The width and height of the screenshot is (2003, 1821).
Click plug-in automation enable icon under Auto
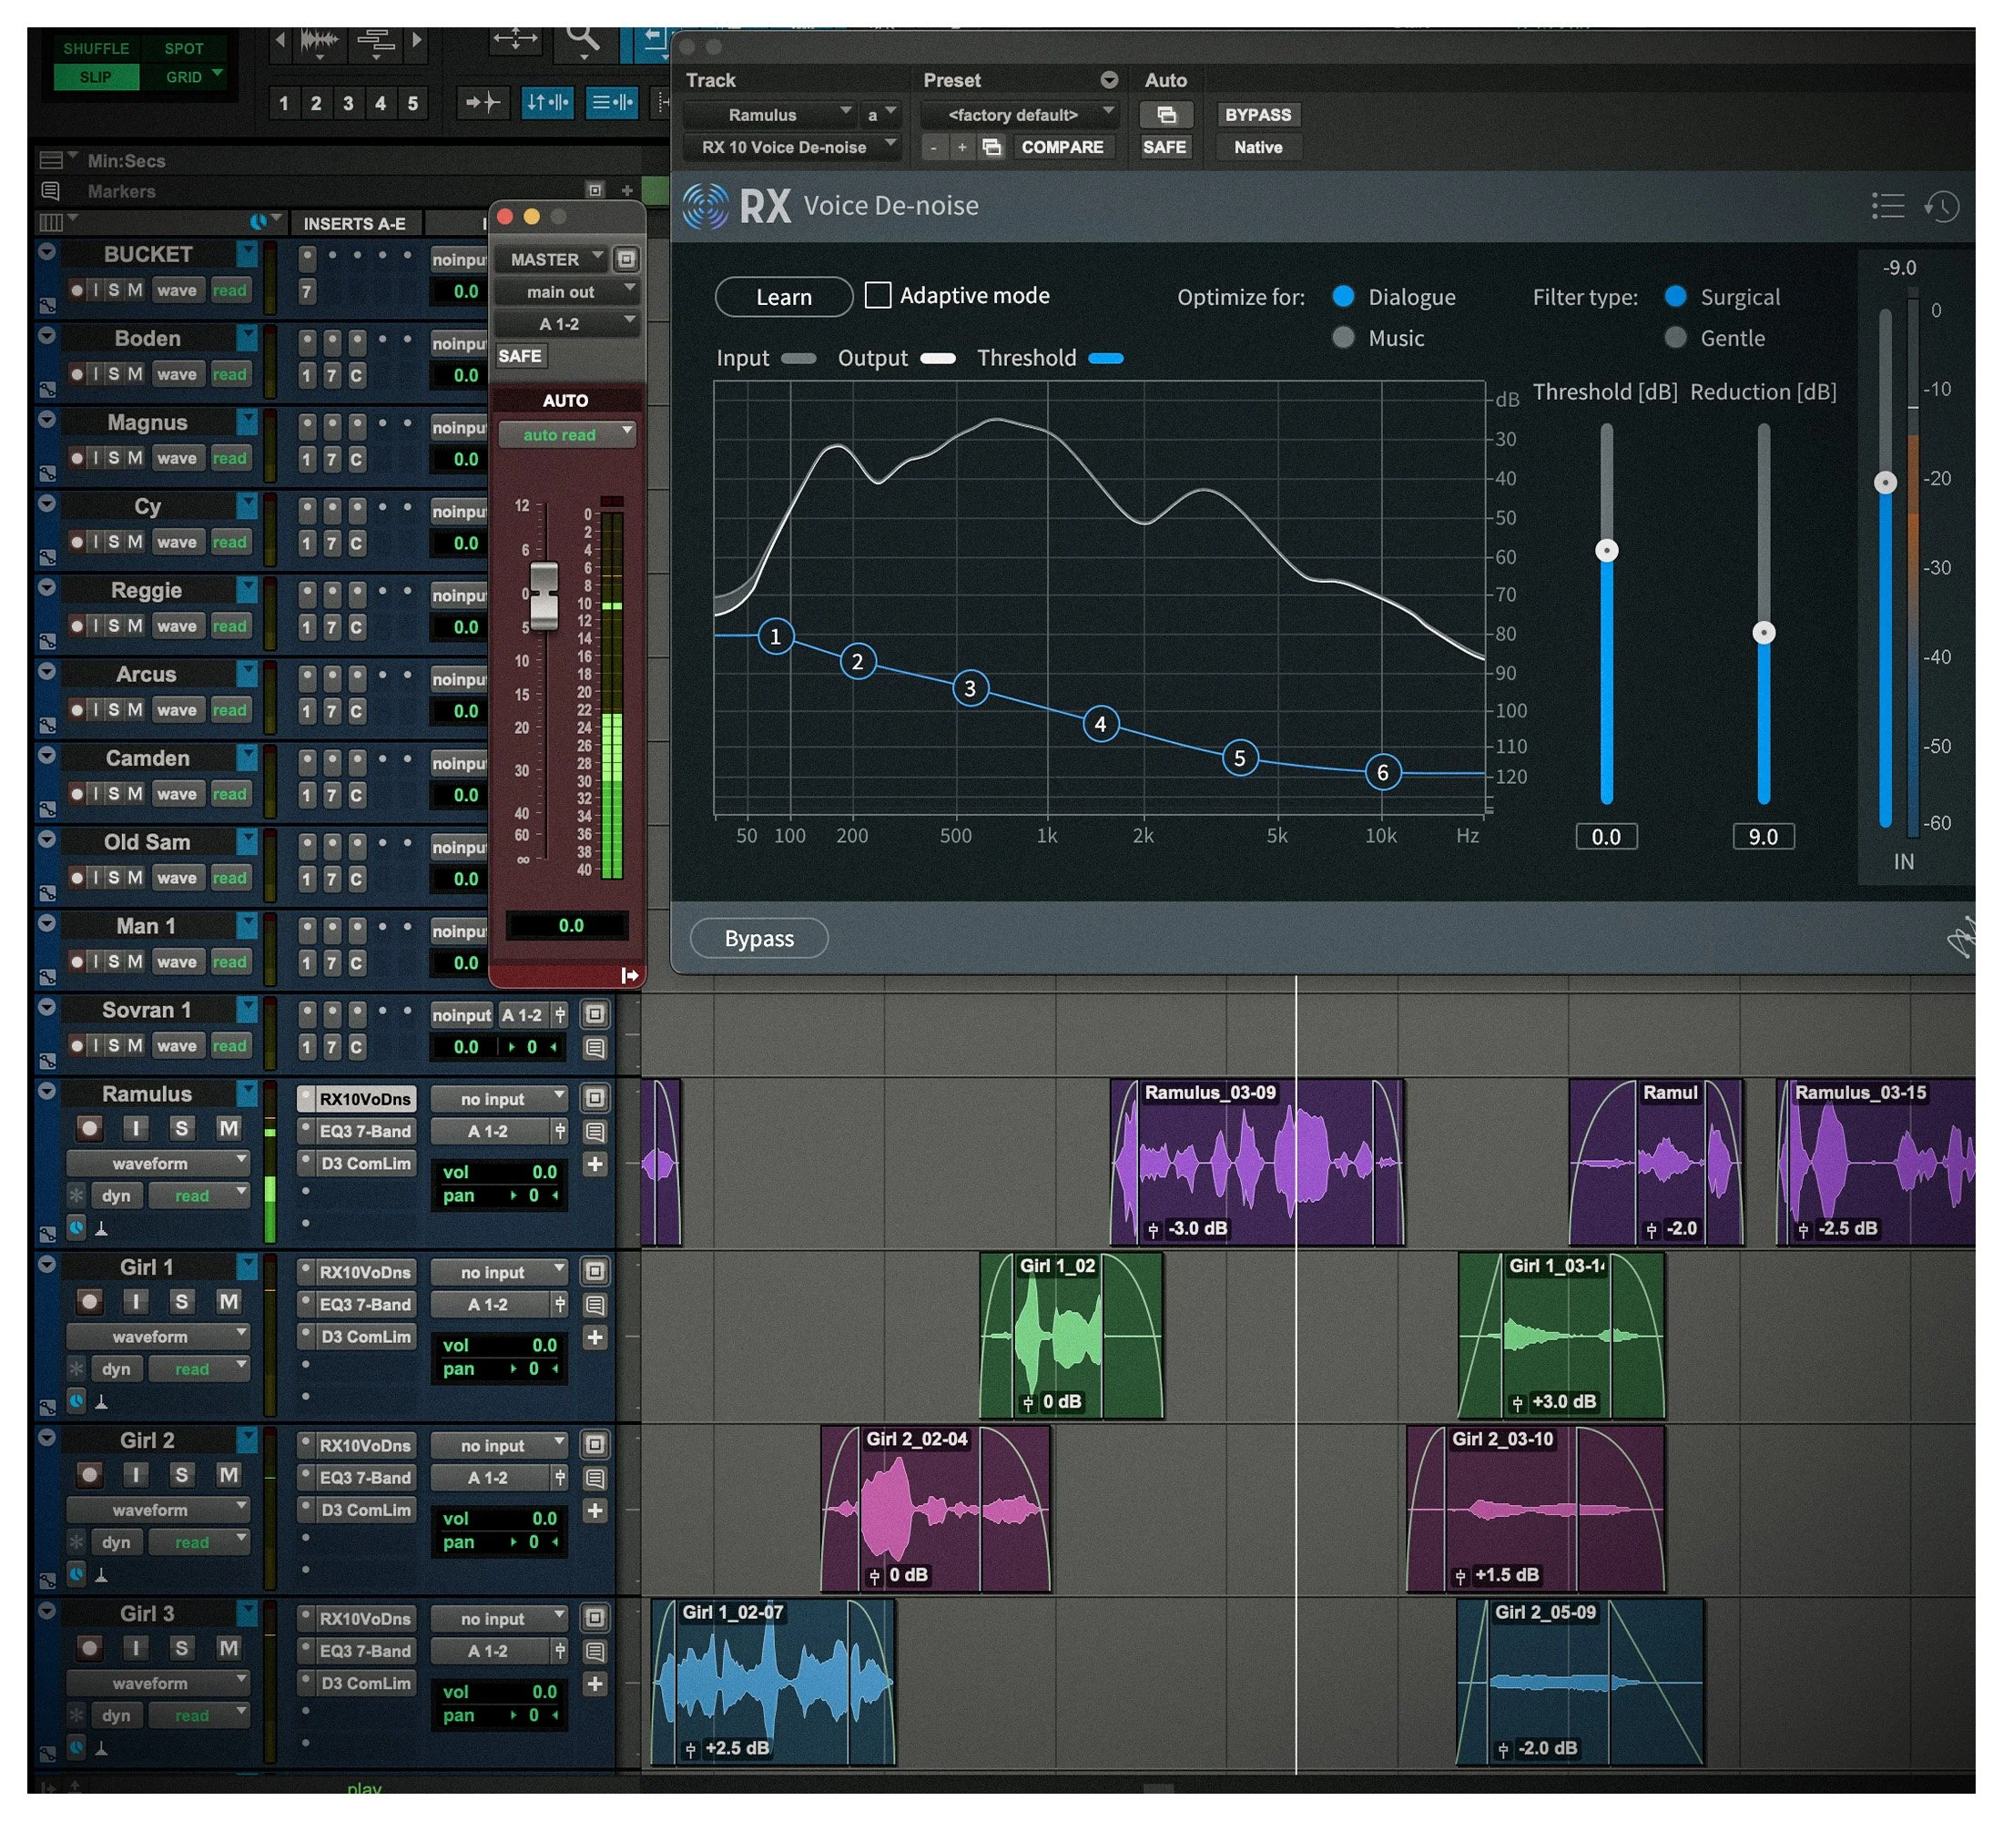[1166, 116]
